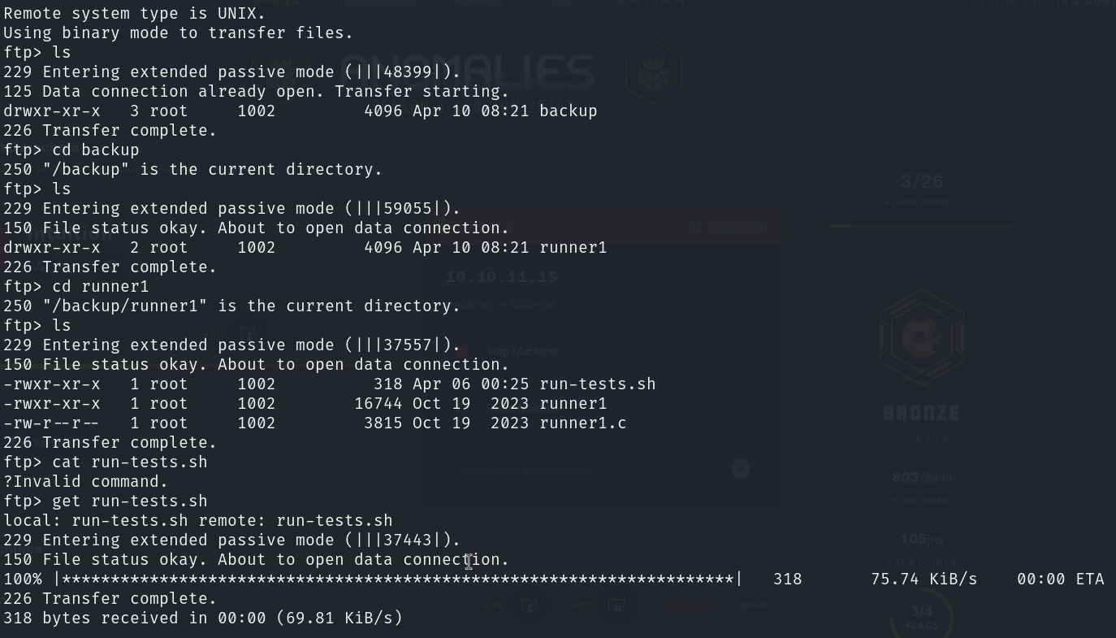Click the 803/2333 rank value
Image resolution: width=1116 pixels, height=638 pixels.
coord(921,478)
